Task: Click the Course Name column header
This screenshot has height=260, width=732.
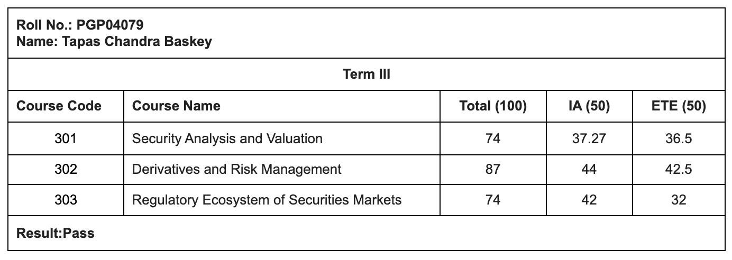Action: pos(176,106)
